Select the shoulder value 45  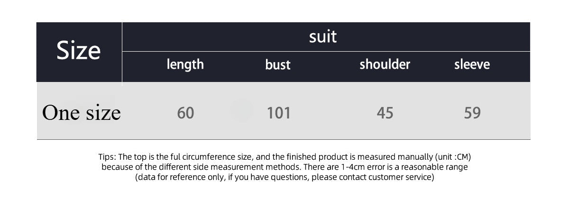(385, 113)
